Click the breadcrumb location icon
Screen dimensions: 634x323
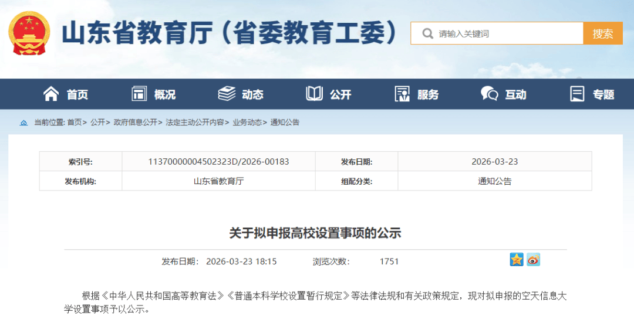(x=23, y=123)
